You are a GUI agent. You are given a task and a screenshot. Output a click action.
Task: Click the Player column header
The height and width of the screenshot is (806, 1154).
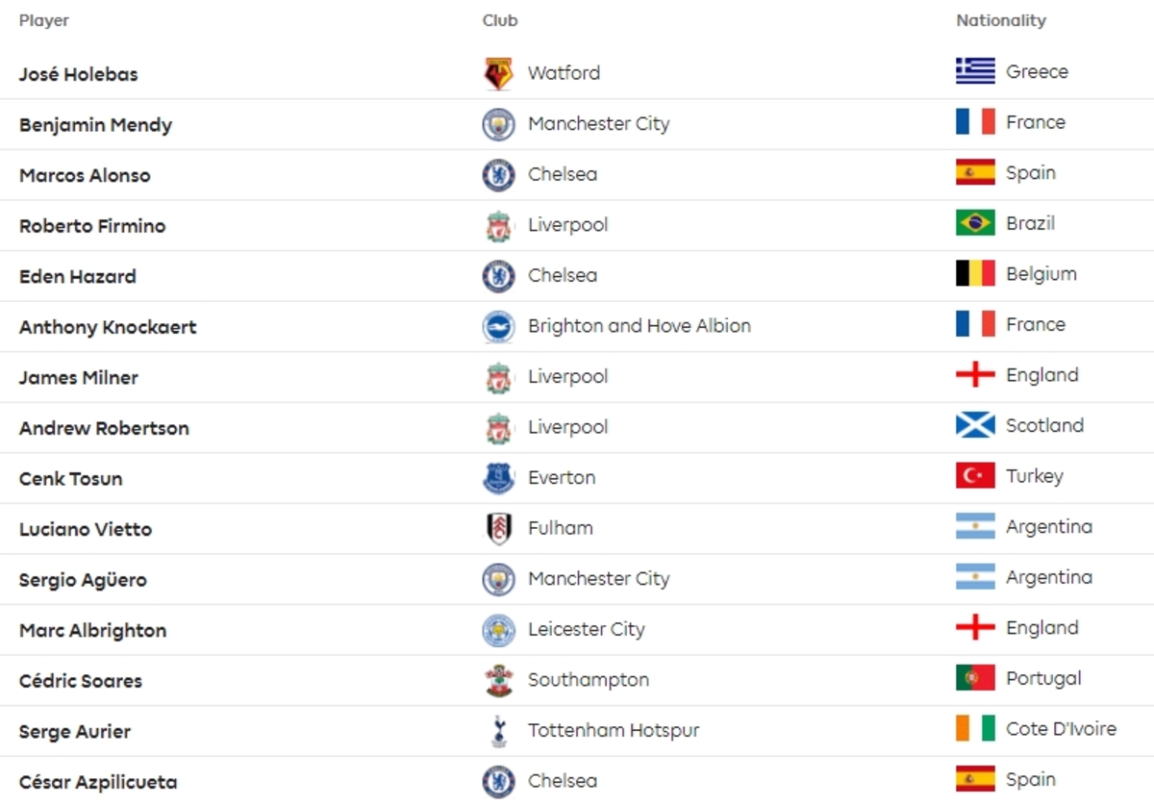(x=44, y=20)
